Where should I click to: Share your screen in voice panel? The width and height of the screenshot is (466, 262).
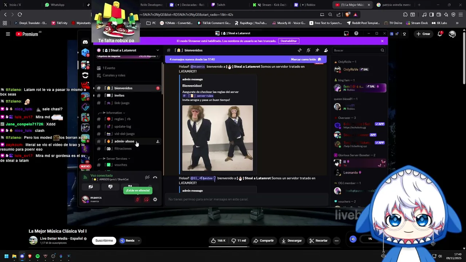(x=110, y=187)
